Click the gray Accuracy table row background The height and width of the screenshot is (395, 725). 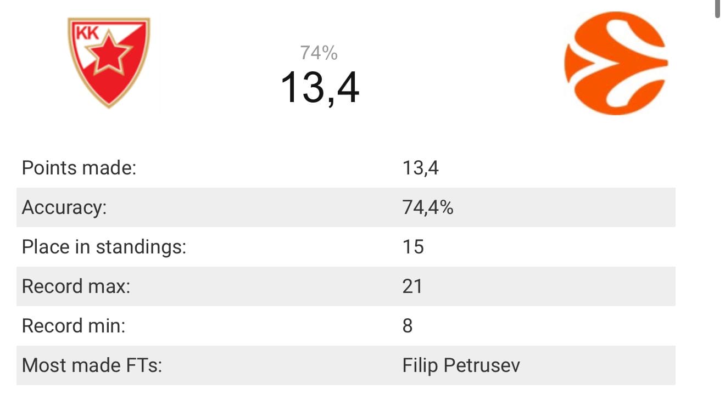[x=346, y=207]
